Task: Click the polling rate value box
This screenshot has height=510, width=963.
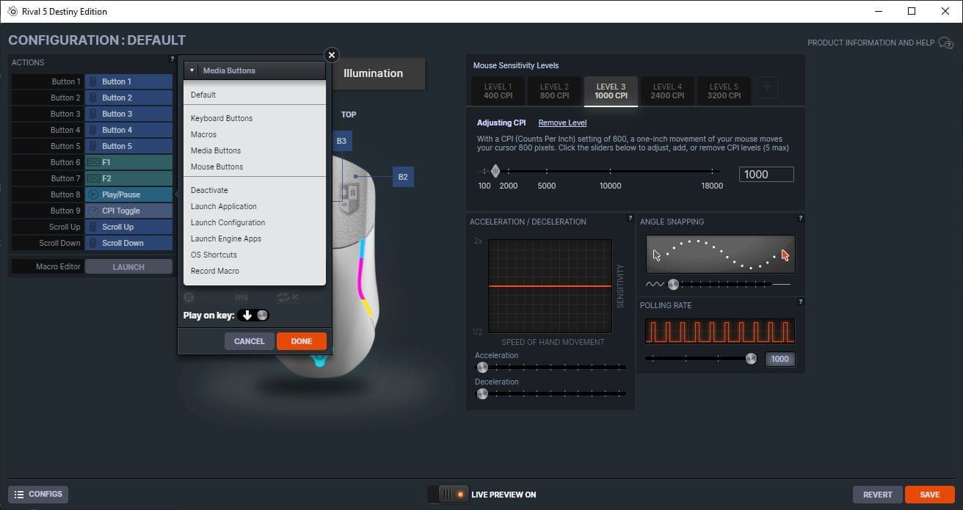Action: [x=780, y=359]
